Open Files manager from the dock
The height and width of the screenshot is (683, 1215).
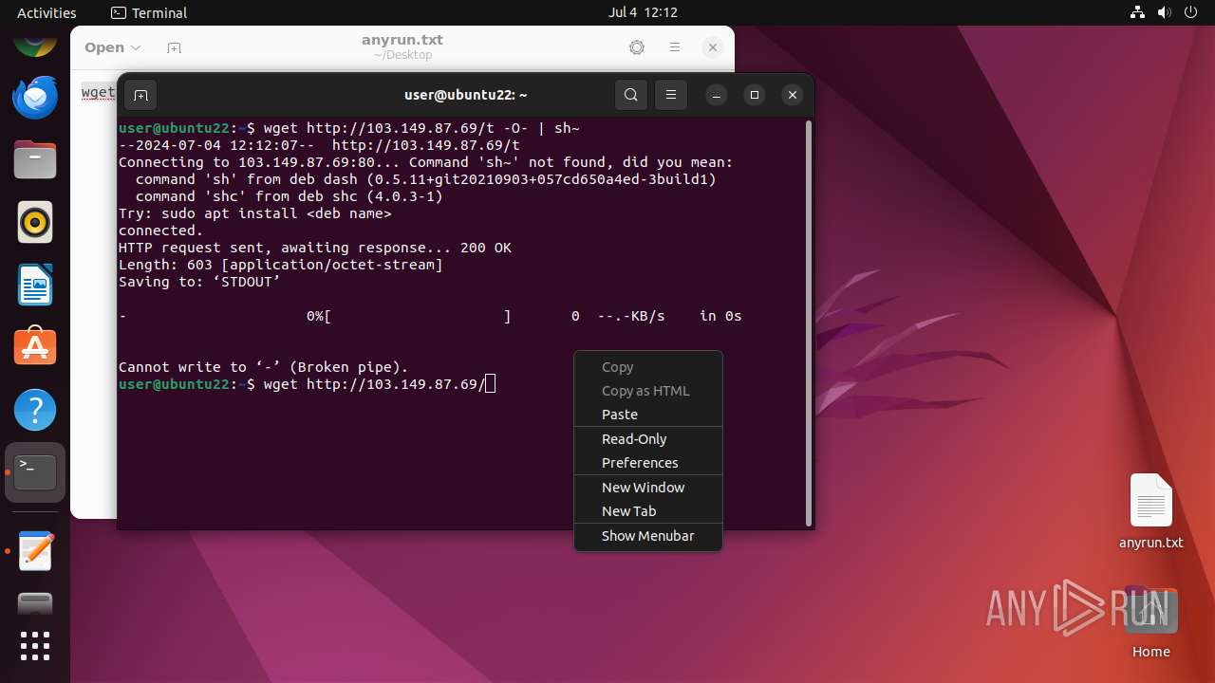click(35, 159)
